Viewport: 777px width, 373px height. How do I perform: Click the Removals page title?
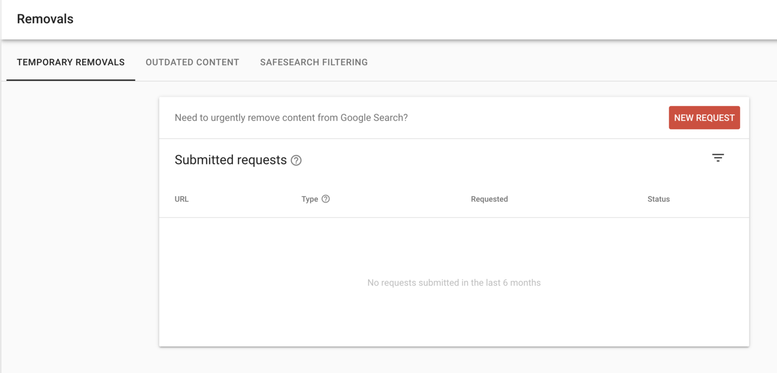[45, 19]
